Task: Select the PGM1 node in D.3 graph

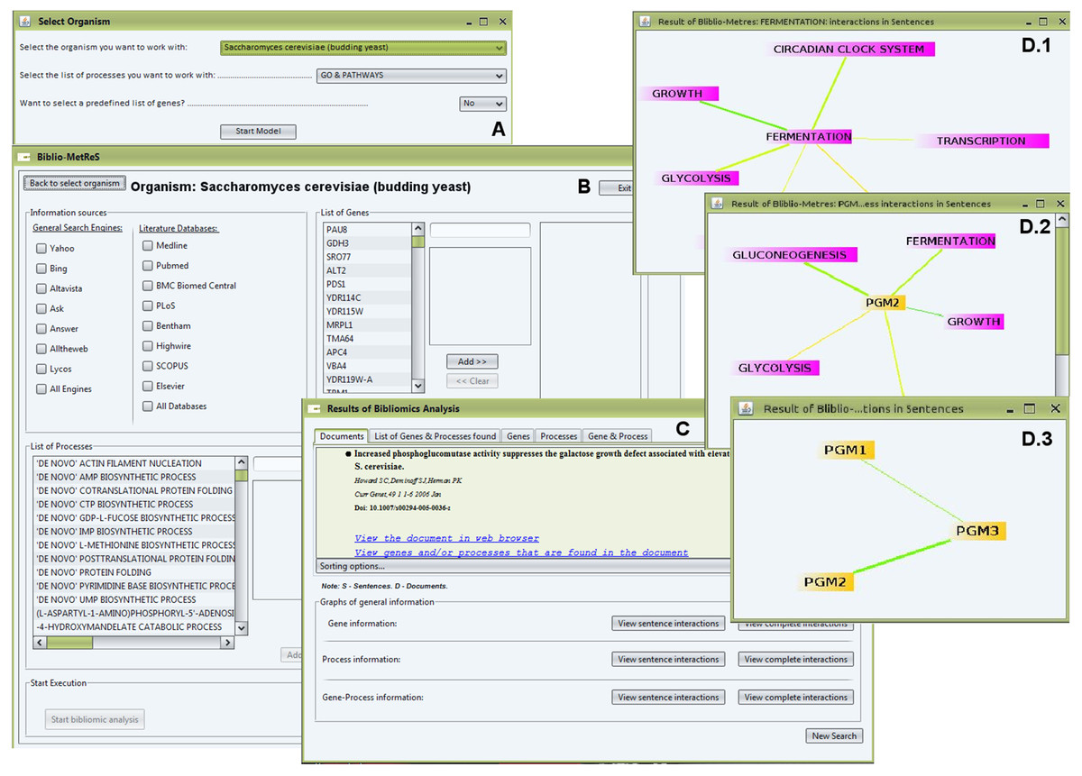Action: point(848,449)
